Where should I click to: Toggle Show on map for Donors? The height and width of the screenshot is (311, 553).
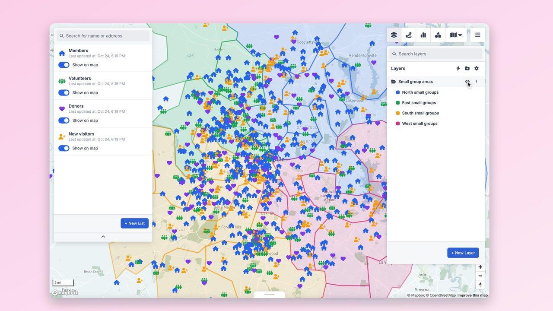[64, 121]
